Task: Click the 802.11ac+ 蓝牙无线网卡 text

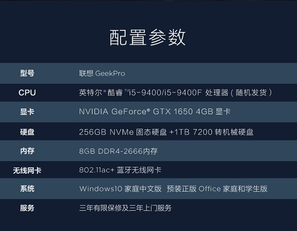Action: point(120,170)
